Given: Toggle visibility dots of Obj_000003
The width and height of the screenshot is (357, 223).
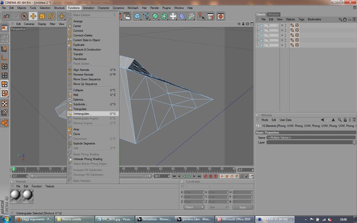Looking at the screenshot, I should 285,35.
